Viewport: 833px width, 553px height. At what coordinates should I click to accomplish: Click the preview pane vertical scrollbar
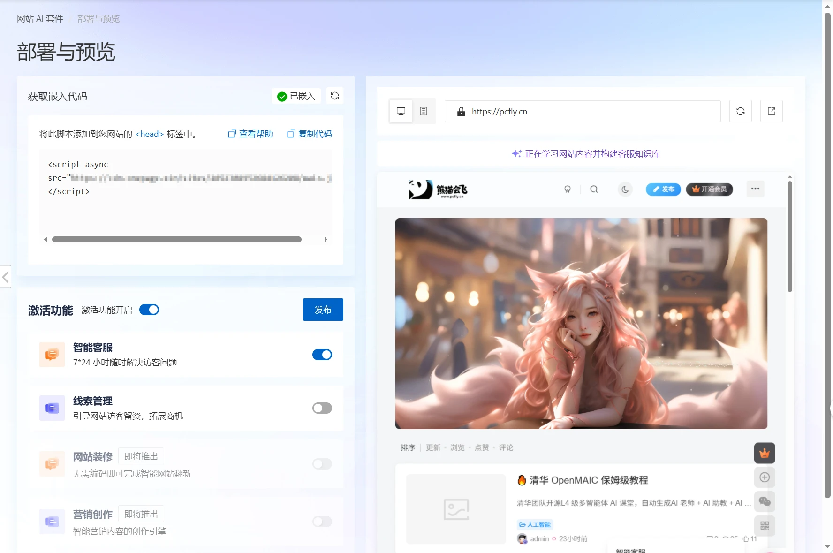point(790,236)
